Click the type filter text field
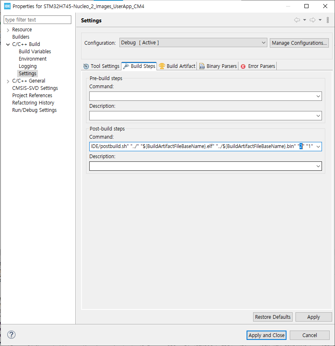Screen dimensions: 335x346 tap(37, 20)
